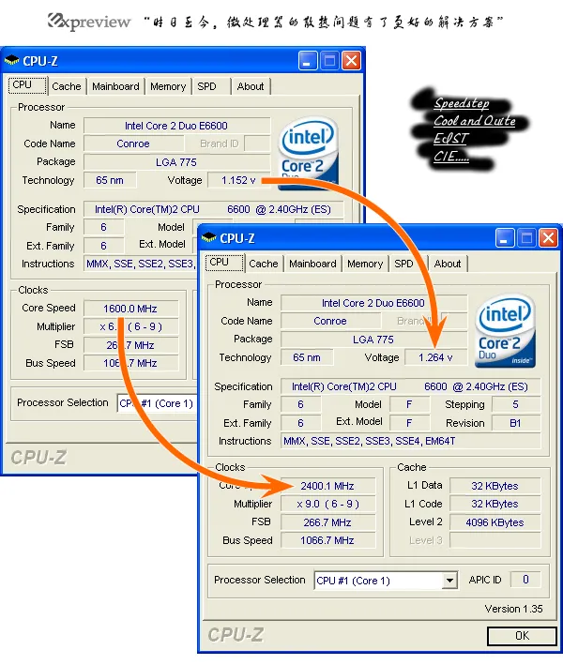The image size is (563, 665).
Task: Click the Technology value 65 nm in back window
Action: click(x=110, y=180)
